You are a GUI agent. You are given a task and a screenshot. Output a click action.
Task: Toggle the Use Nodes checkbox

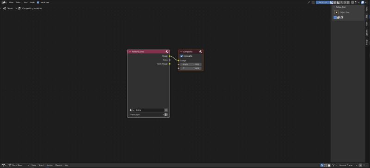click(x=38, y=2)
